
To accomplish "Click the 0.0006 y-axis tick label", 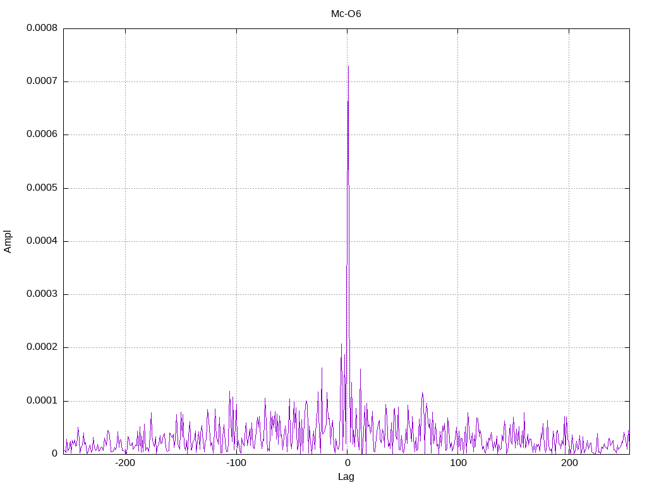I will click(x=42, y=134).
